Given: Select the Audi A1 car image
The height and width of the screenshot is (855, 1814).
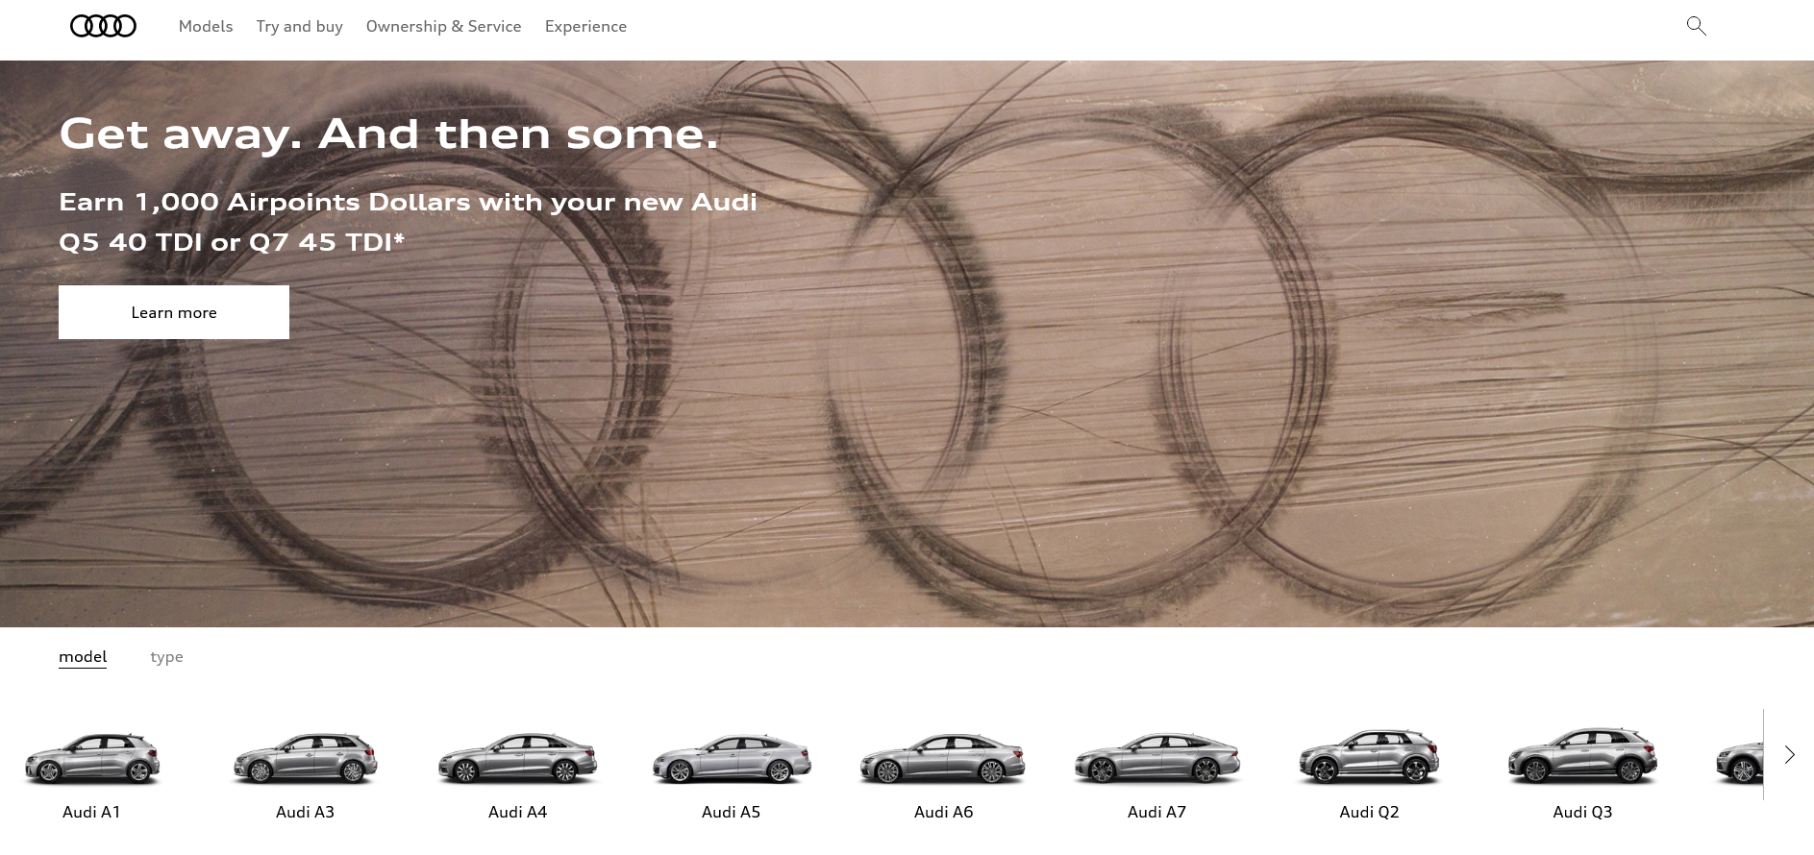Looking at the screenshot, I should point(92,758).
